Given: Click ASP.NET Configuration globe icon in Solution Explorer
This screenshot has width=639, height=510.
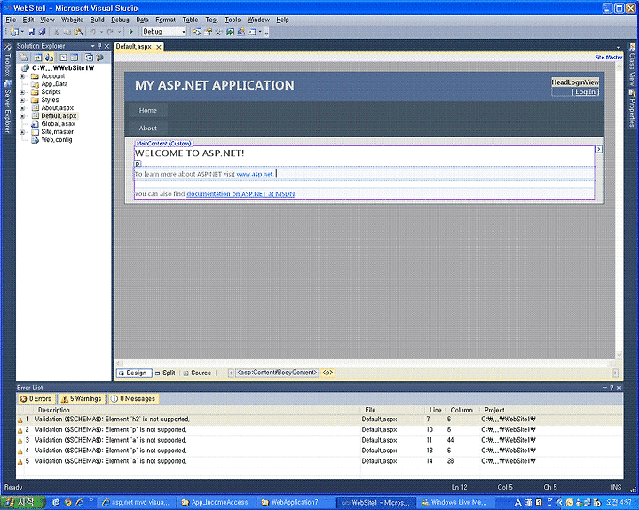Looking at the screenshot, I should (x=99, y=58).
